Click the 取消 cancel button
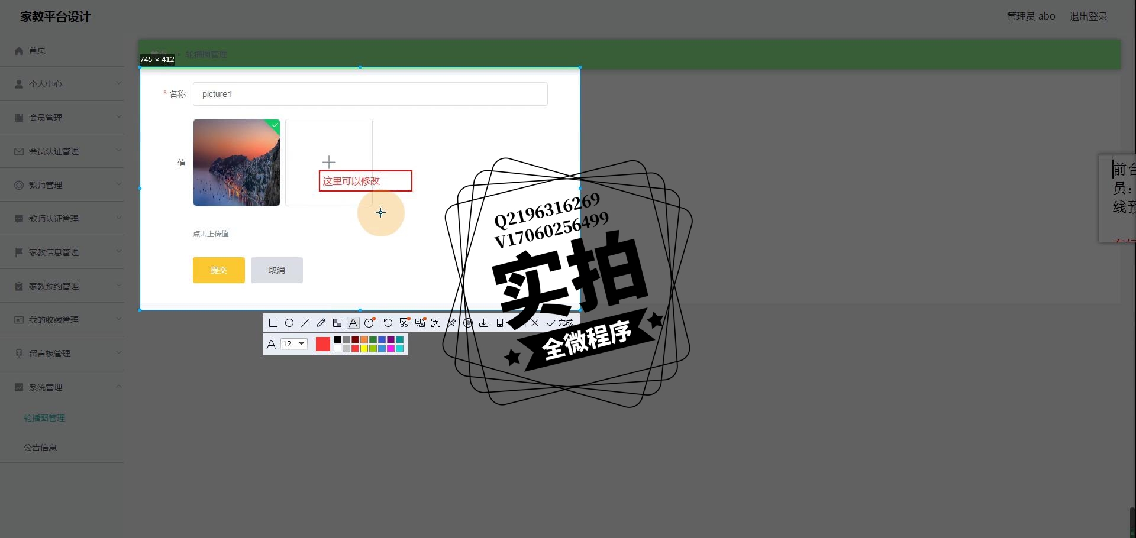1136x538 pixels. click(x=277, y=270)
